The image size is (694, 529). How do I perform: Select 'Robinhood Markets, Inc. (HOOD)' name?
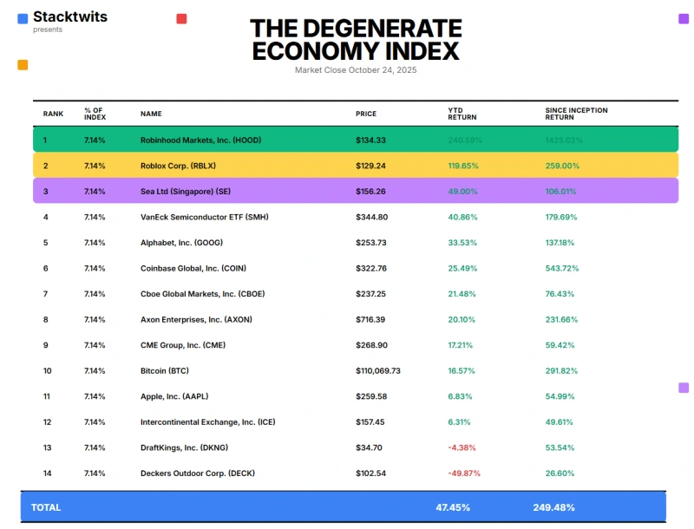201,140
